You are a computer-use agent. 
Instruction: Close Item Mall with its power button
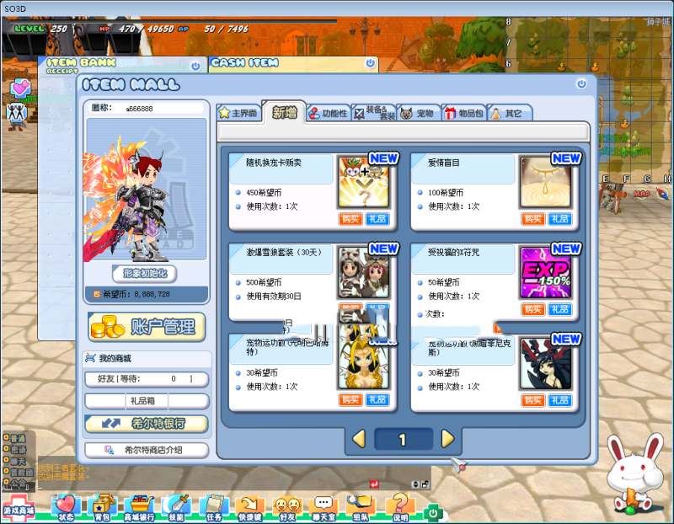tap(581, 84)
